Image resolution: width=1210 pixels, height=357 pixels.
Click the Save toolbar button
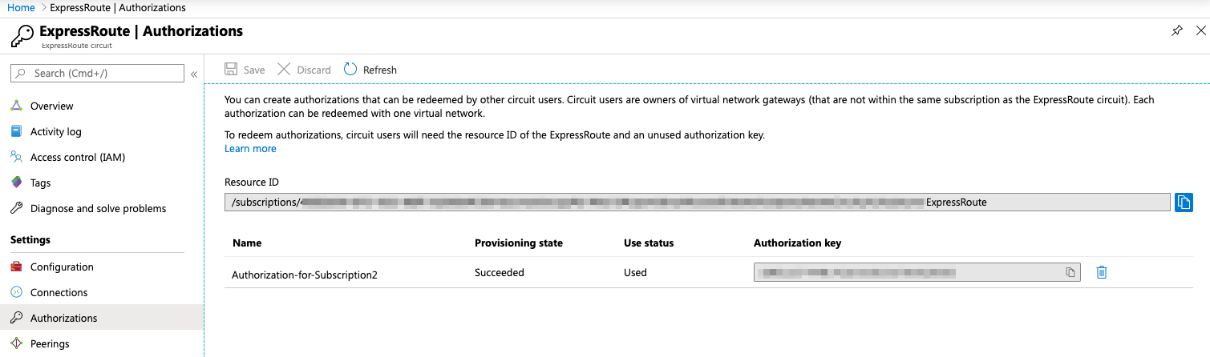click(245, 70)
